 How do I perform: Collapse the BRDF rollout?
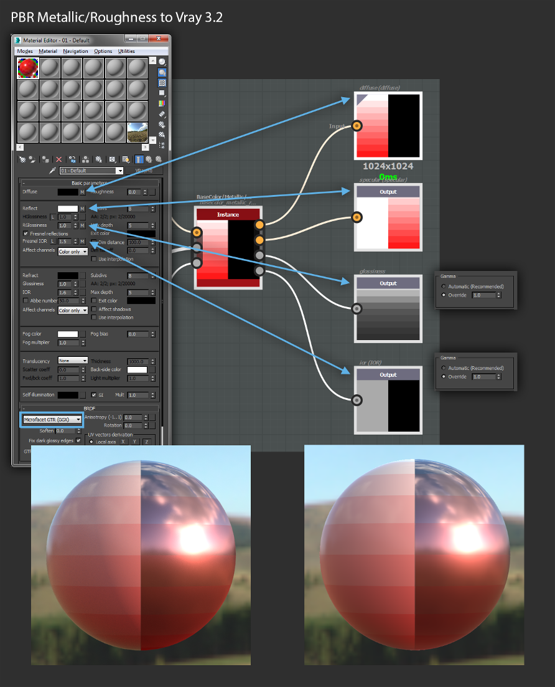pyautogui.click(x=90, y=409)
